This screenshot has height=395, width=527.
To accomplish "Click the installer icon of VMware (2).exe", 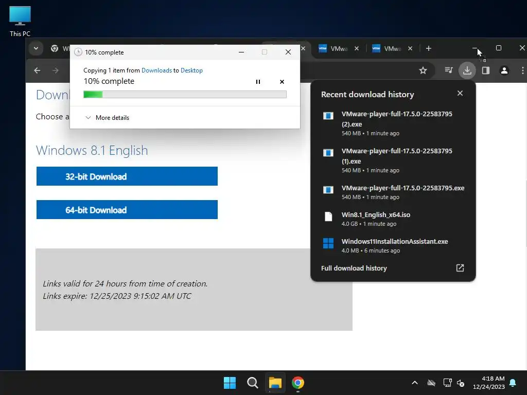I will tap(328, 116).
